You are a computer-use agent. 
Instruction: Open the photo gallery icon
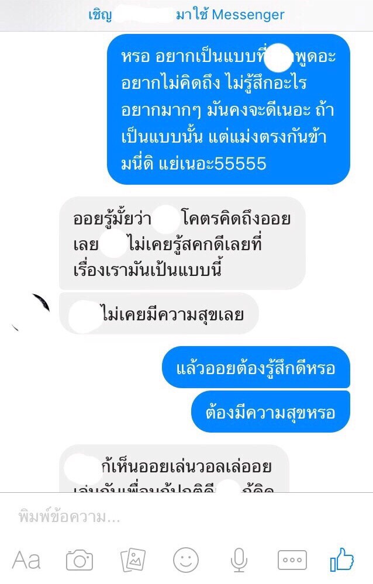(x=133, y=560)
